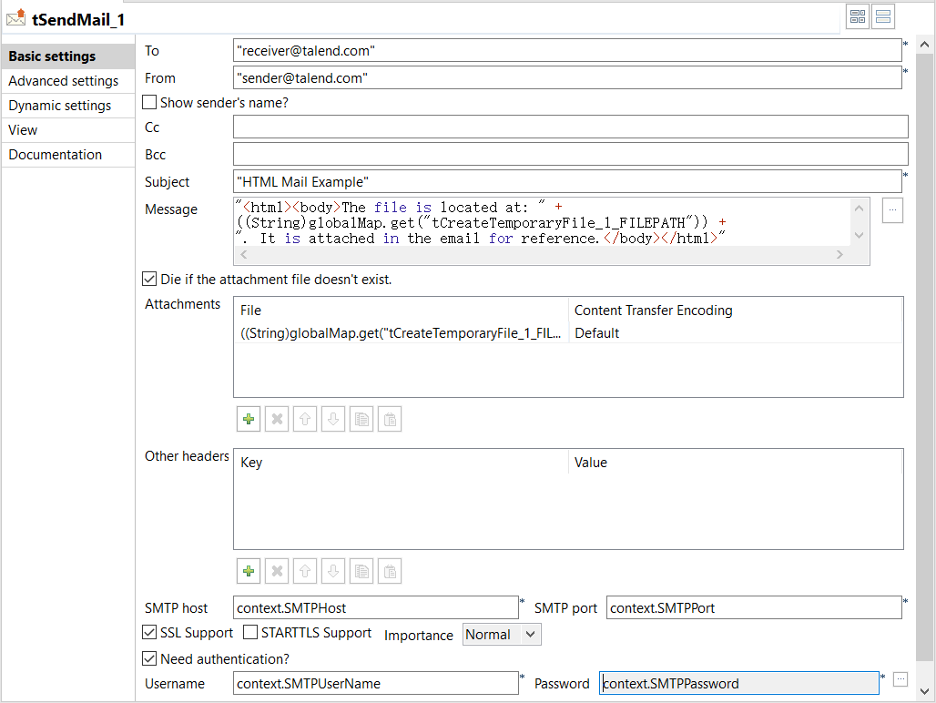Screen dimensions: 936x703
Task: Switch to single-column stacked layout view icon
Action: pyautogui.click(x=883, y=16)
